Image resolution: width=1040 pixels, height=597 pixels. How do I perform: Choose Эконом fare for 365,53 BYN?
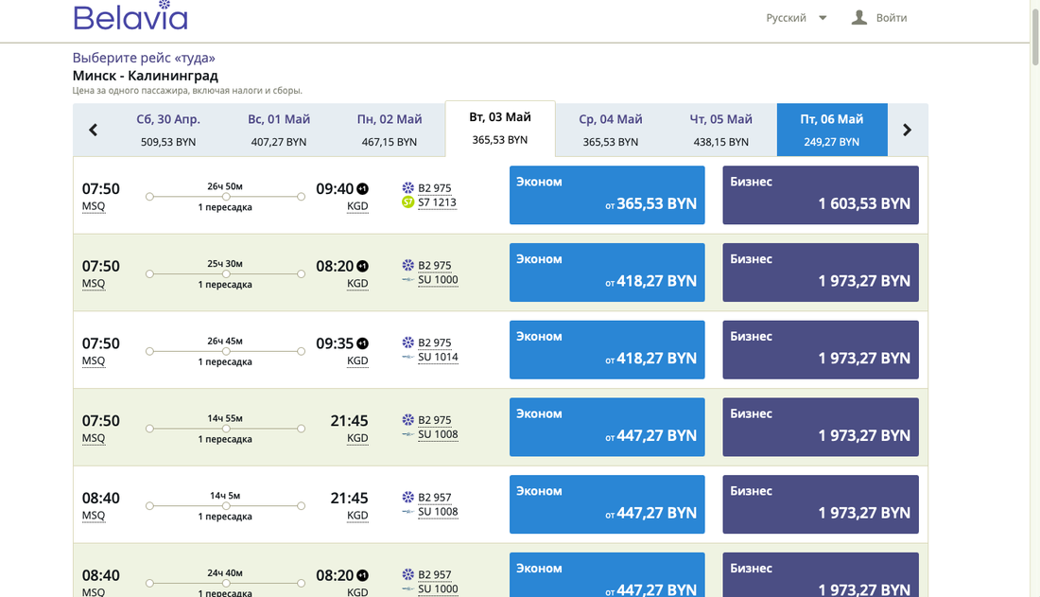[607, 195]
